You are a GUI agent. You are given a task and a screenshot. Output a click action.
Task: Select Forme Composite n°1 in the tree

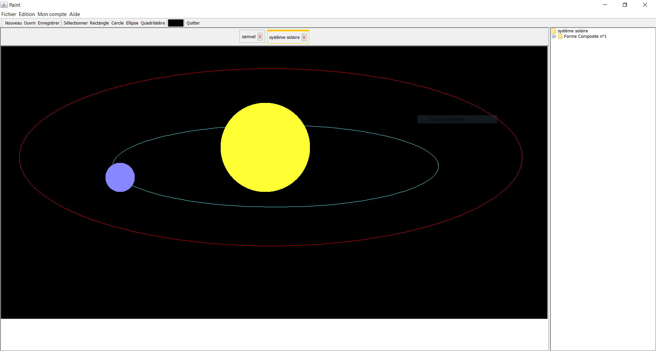click(x=585, y=36)
